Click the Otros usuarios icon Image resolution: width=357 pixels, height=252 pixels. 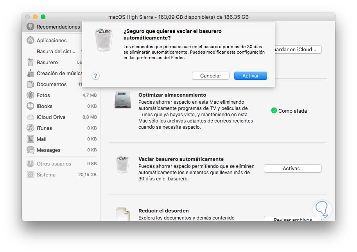click(x=30, y=163)
